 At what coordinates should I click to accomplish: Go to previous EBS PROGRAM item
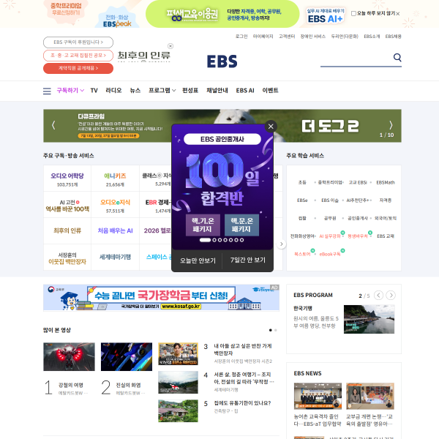378,295
